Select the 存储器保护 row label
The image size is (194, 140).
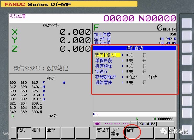pyautogui.click(x=106, y=77)
